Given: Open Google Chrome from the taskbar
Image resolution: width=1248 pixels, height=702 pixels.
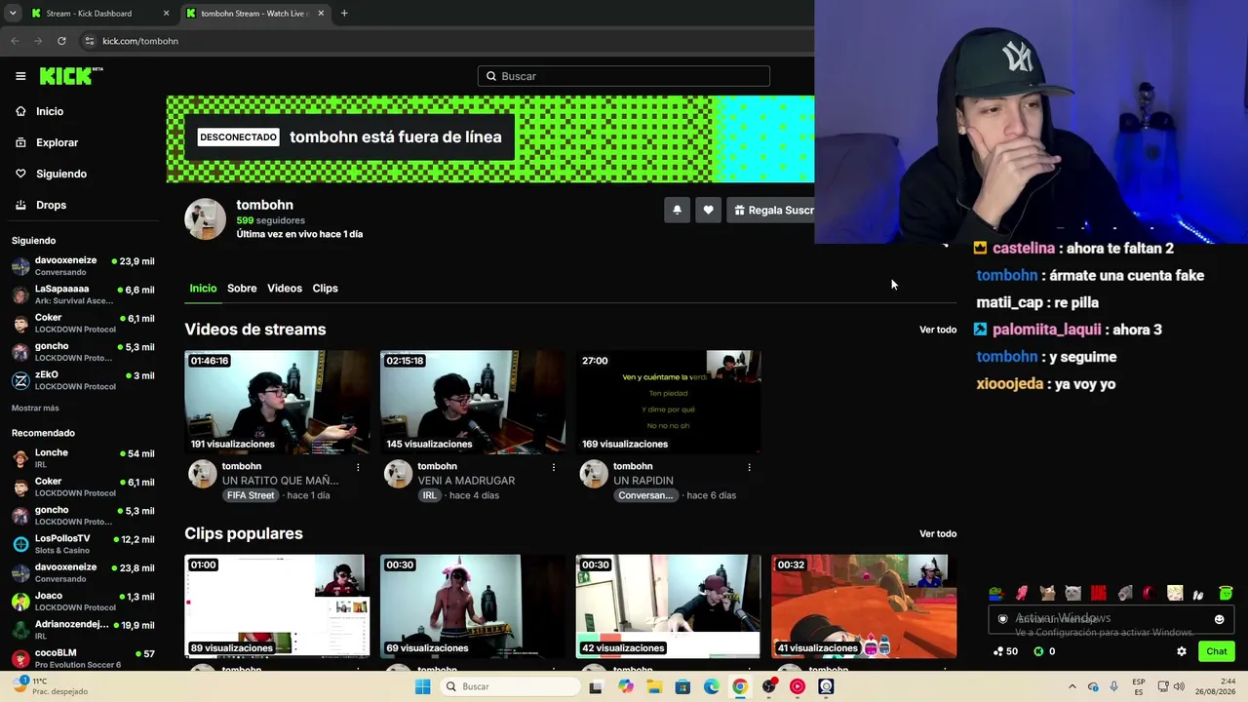Looking at the screenshot, I should (740, 686).
